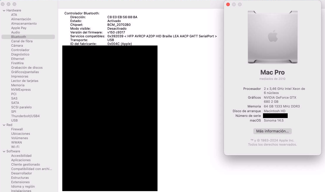325x192 pixels.
Task: Open Cámara in the sidebar
Action: click(x=17, y=46)
